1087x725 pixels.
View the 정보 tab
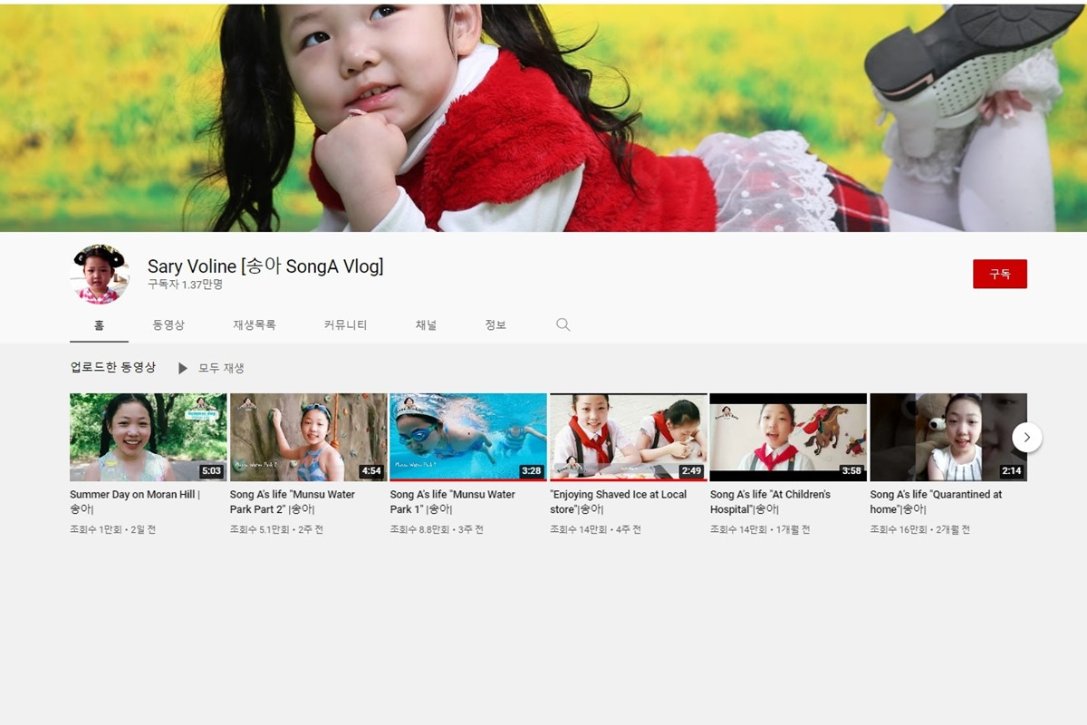pos(495,324)
